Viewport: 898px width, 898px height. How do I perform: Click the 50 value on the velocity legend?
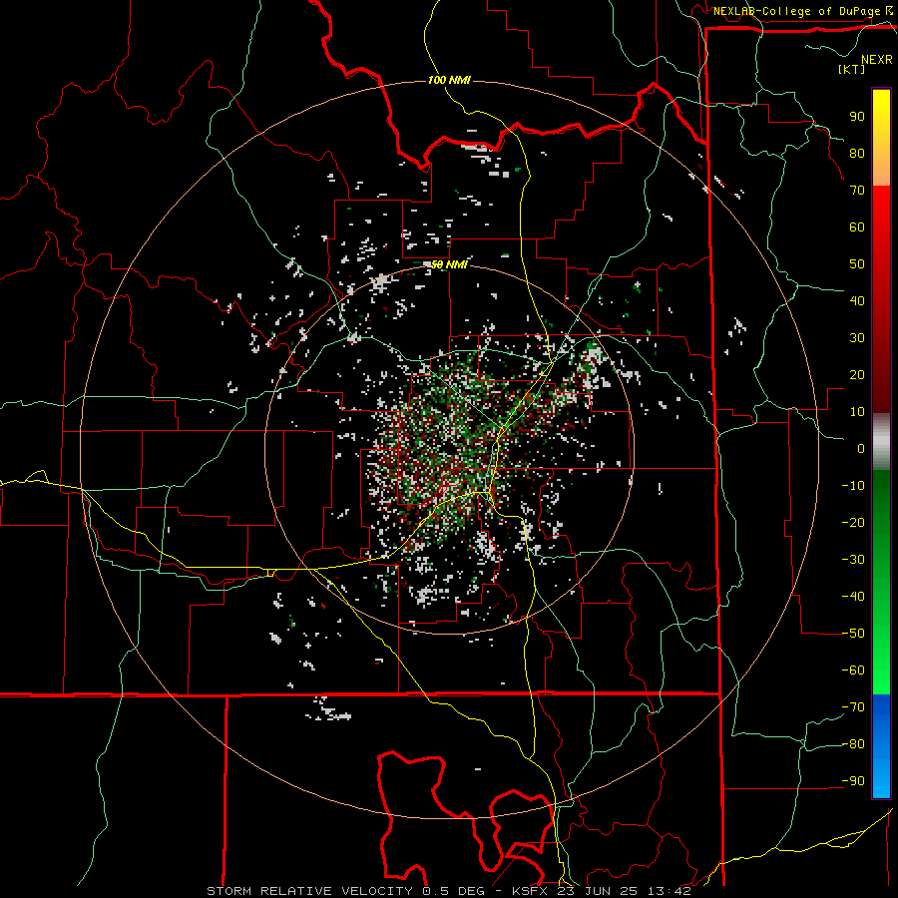click(857, 264)
